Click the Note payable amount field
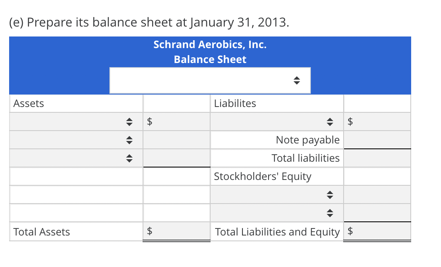This screenshot has height=267, width=441. coord(377,140)
